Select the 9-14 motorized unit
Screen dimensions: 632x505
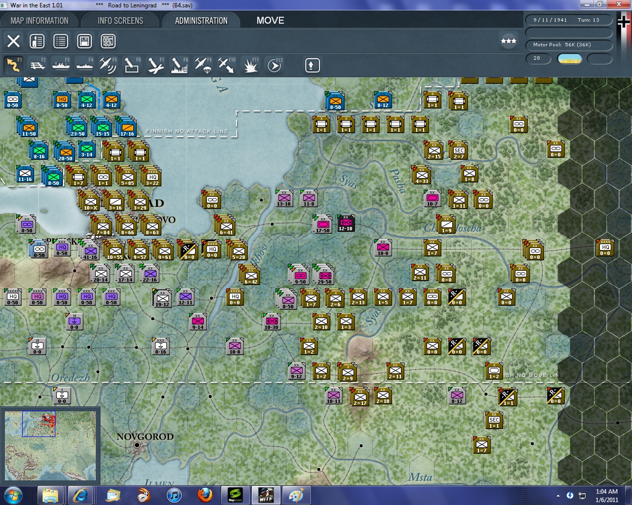click(x=197, y=323)
